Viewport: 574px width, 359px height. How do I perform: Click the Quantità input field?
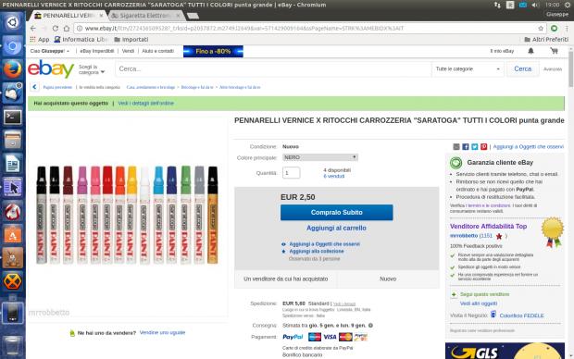pyautogui.click(x=292, y=173)
